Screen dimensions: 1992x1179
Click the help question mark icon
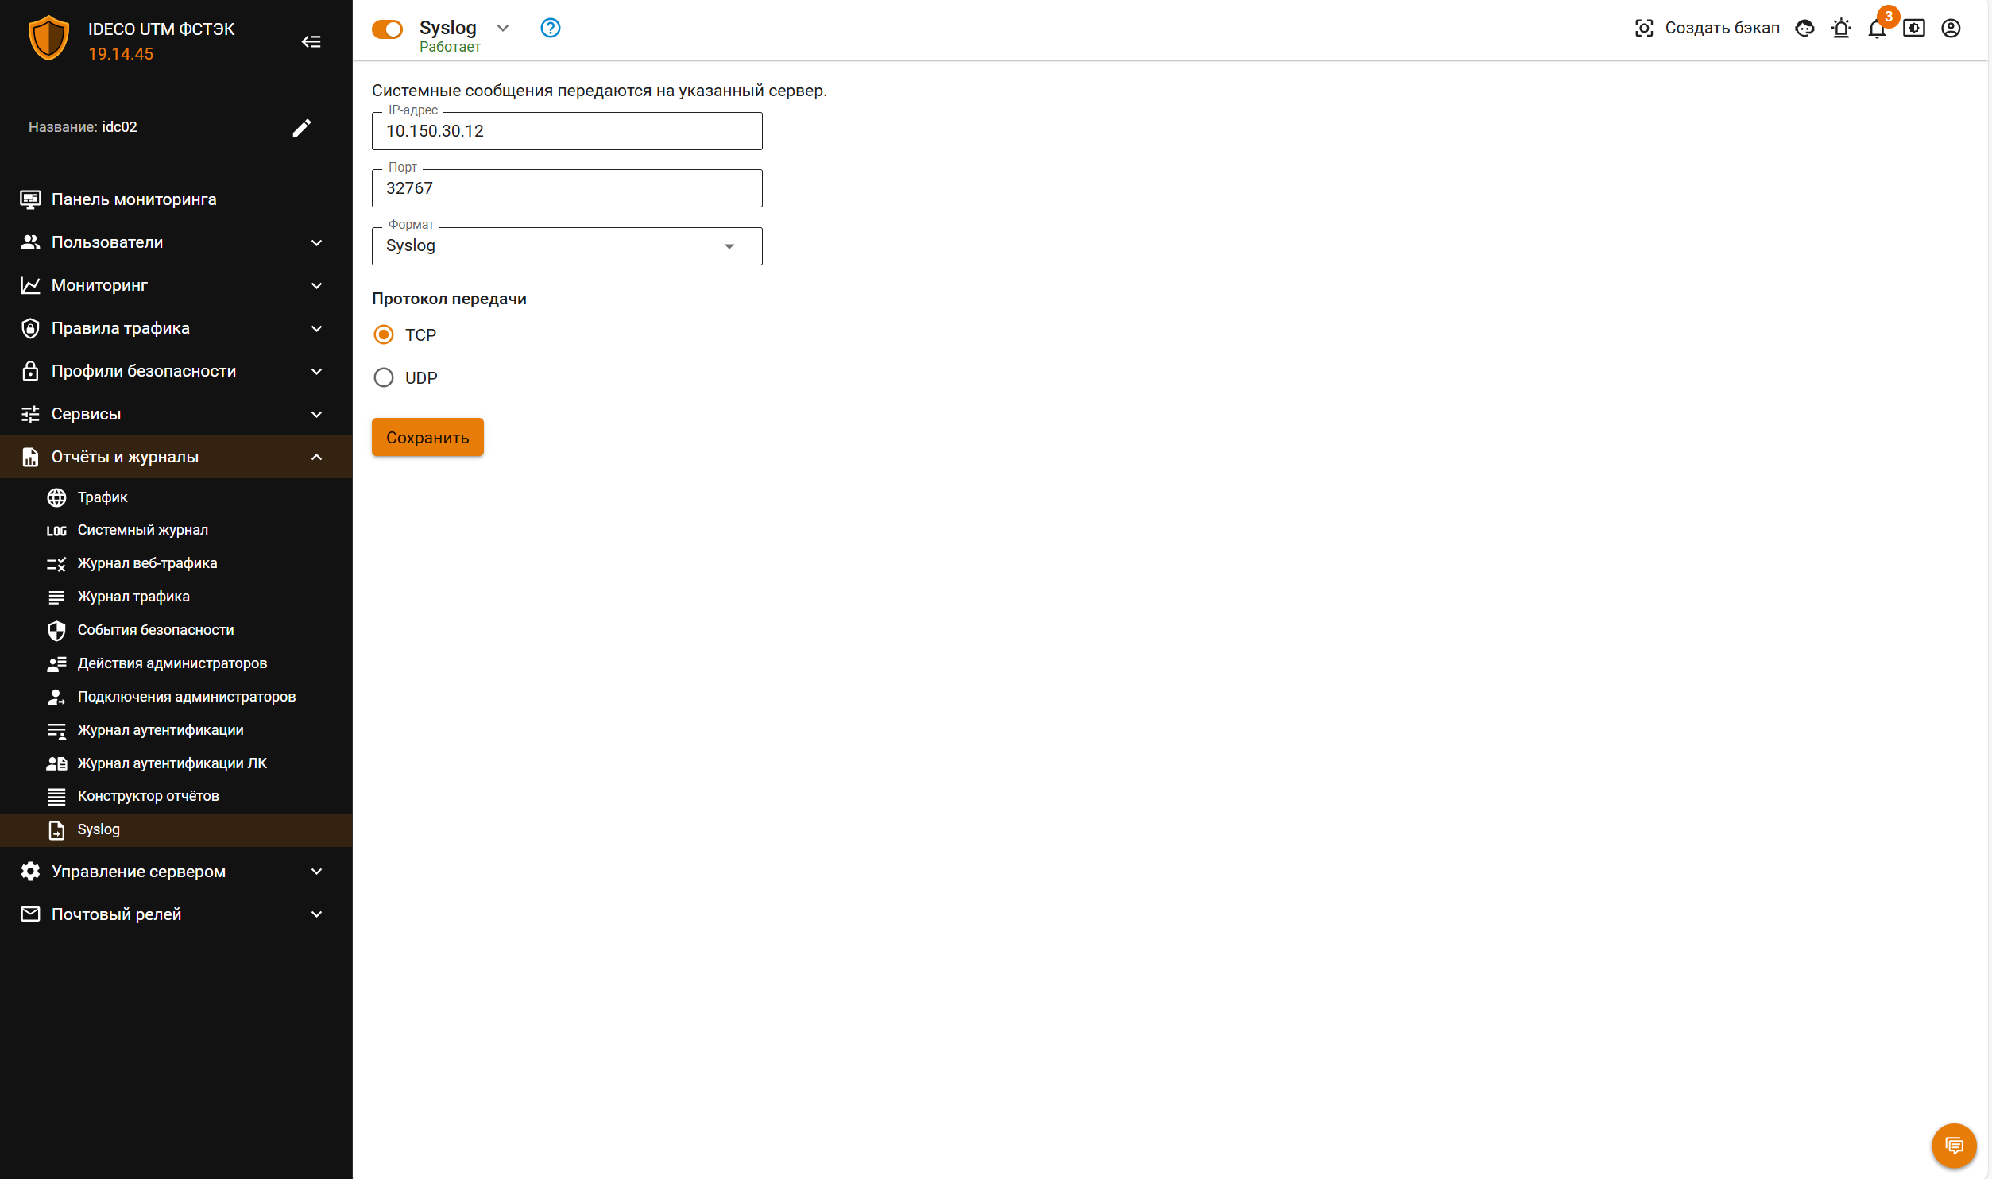[550, 28]
